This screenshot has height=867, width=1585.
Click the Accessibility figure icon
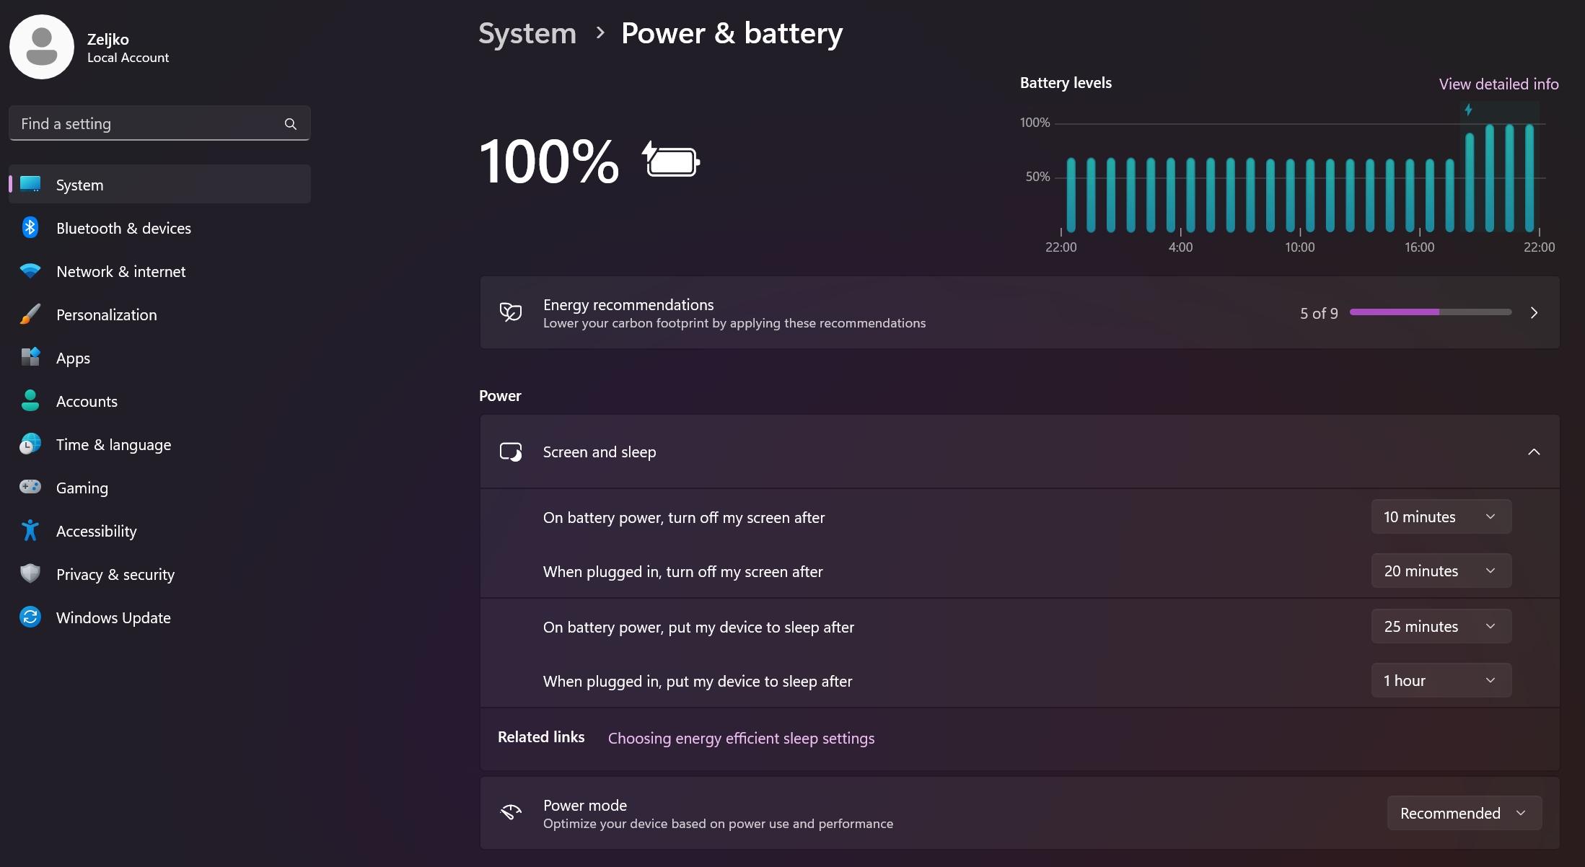coord(30,531)
